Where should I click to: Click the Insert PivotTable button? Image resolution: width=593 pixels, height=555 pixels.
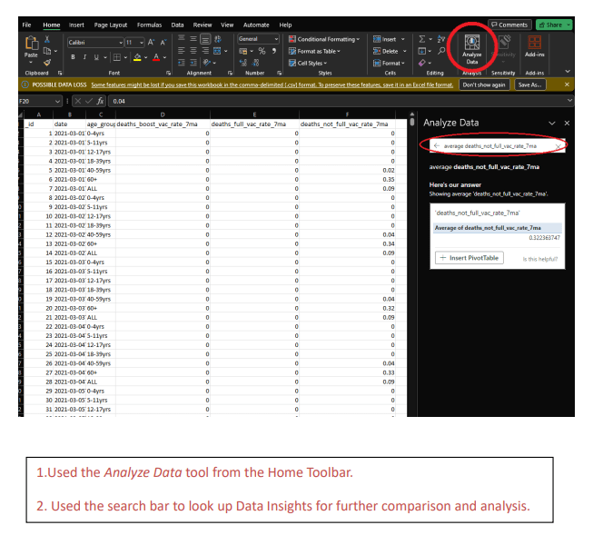pos(469,258)
